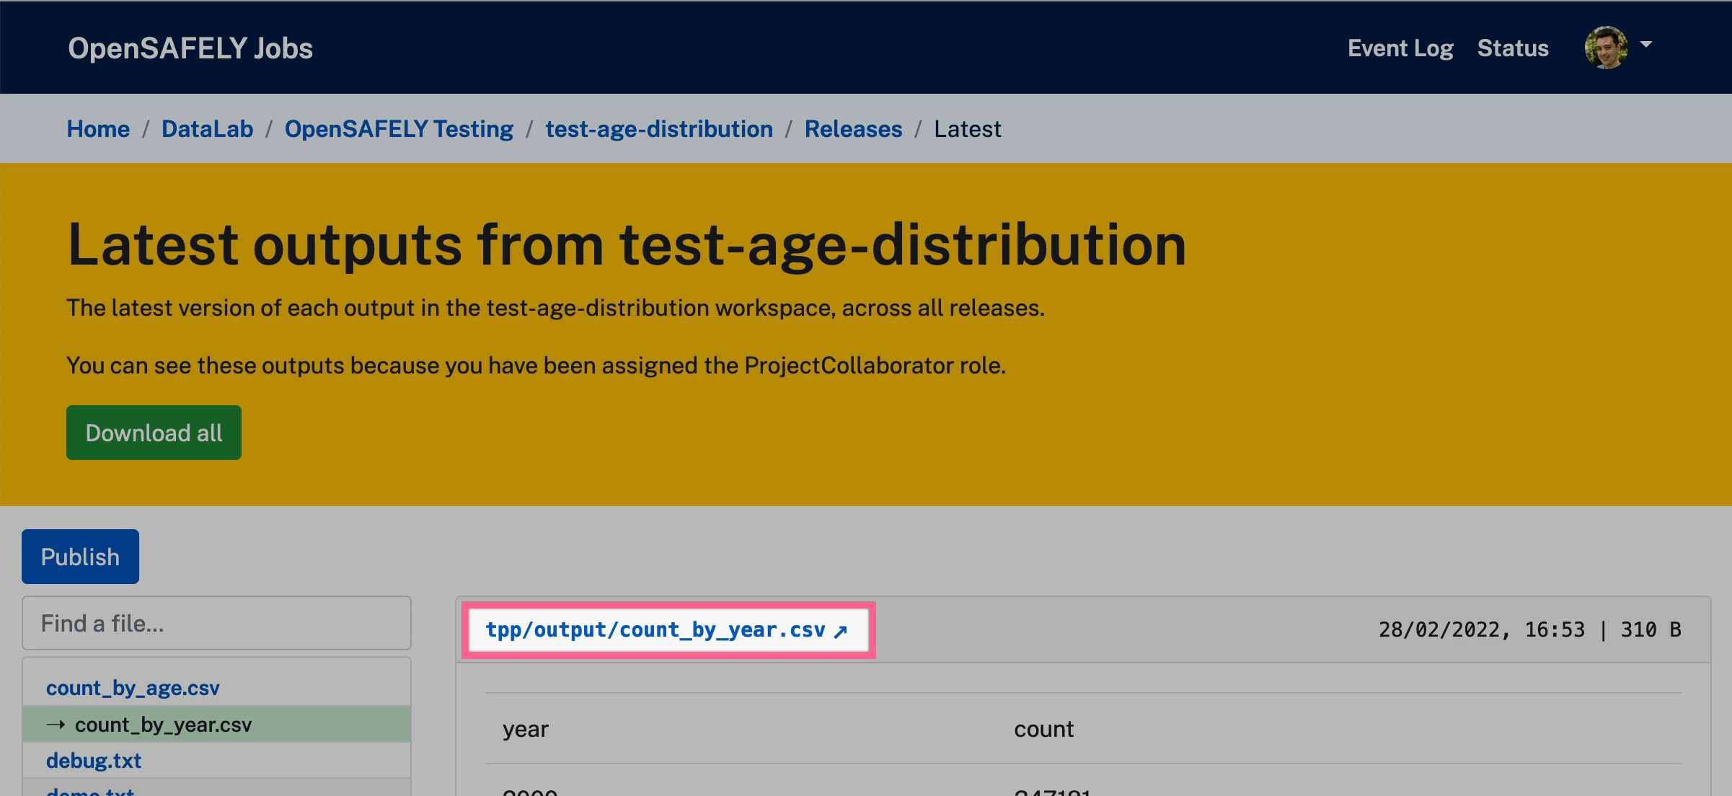Click the external-link arrow beside count_by_year.csv path

(839, 630)
